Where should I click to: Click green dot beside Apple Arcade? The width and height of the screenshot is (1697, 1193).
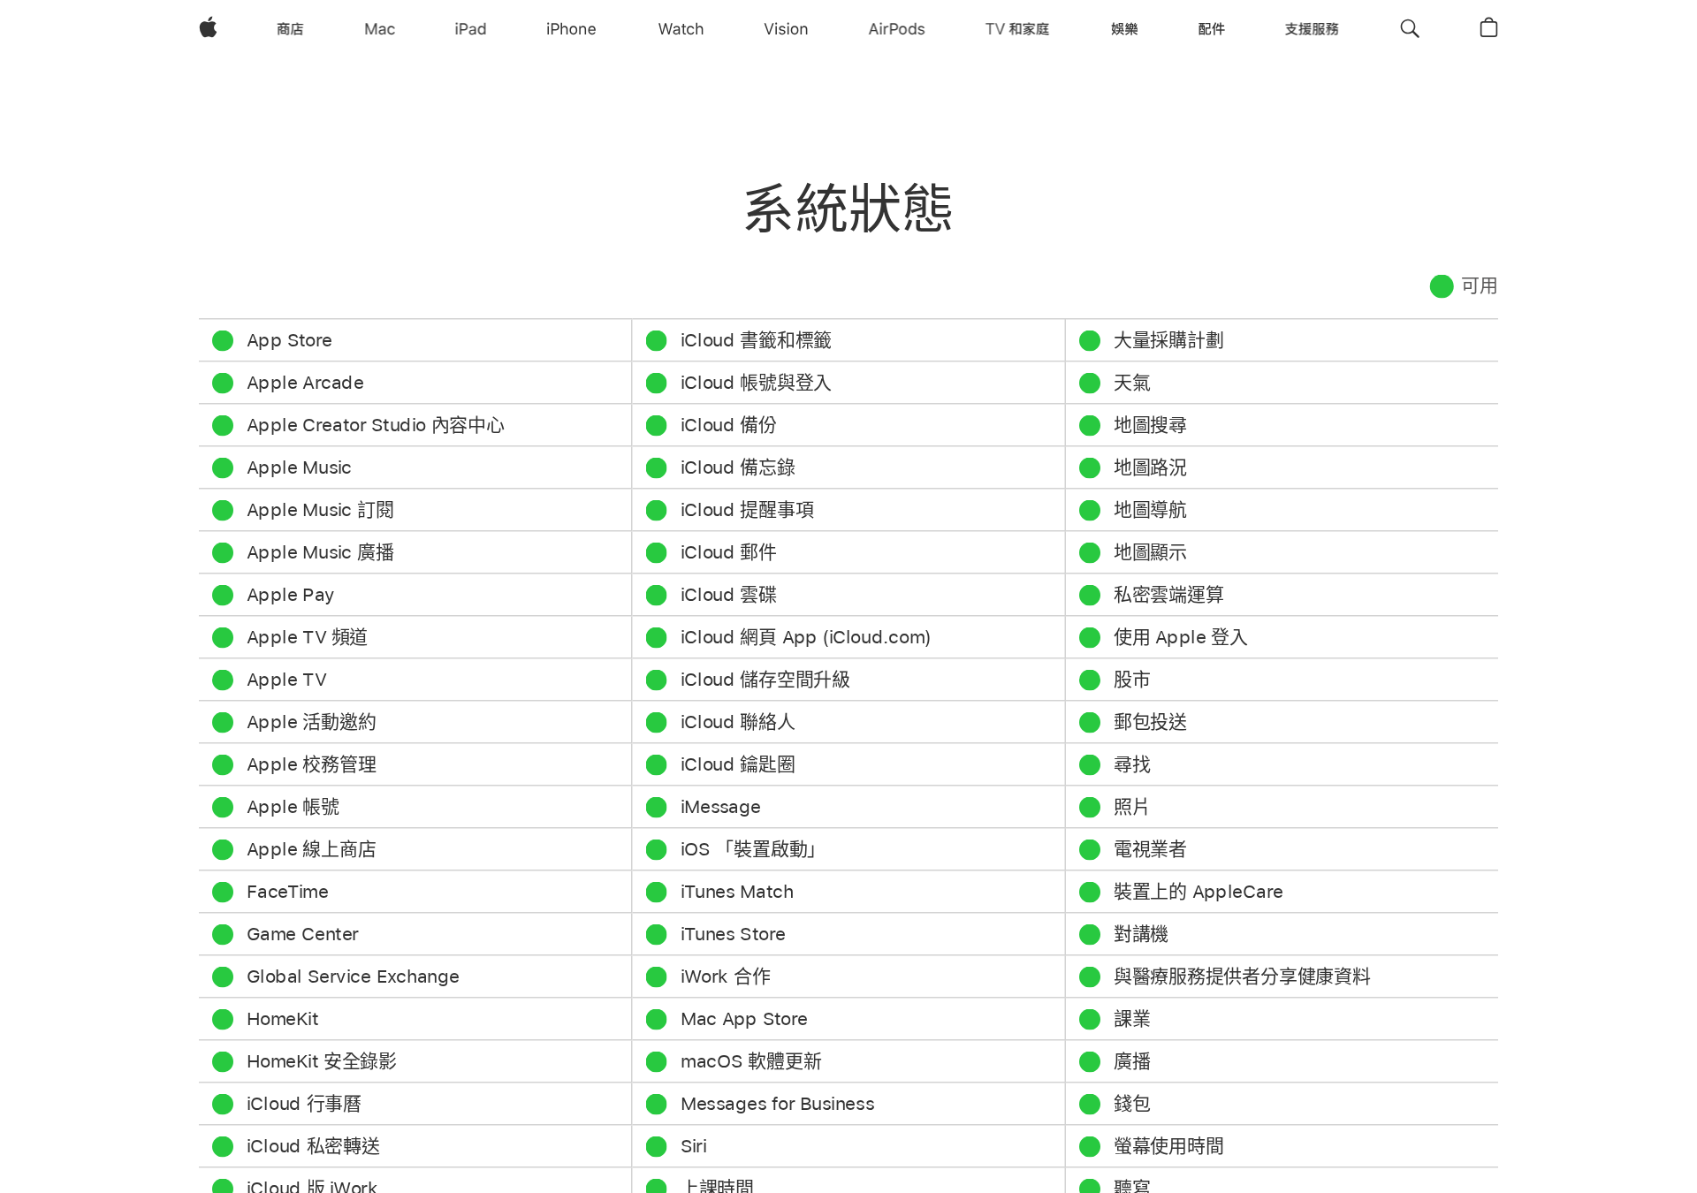(223, 383)
